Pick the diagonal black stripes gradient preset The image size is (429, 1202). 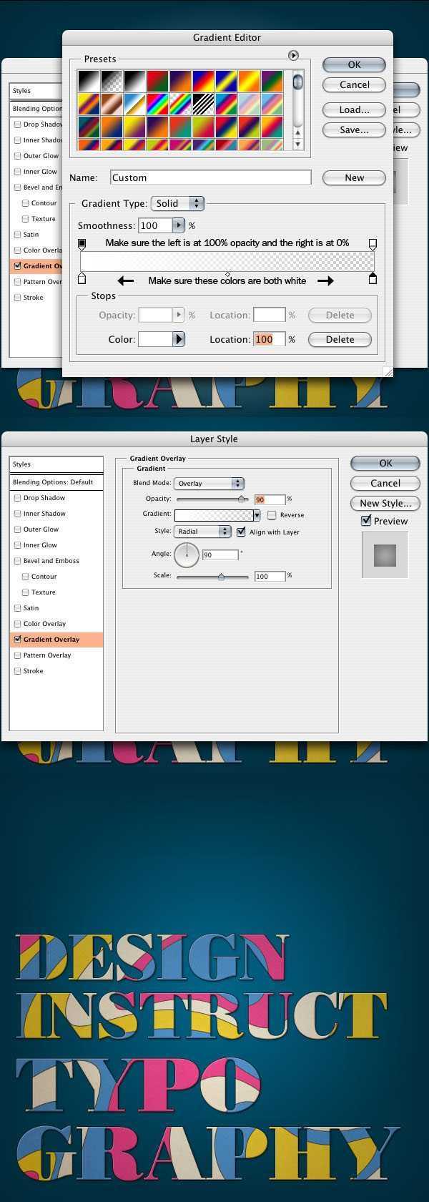click(203, 104)
